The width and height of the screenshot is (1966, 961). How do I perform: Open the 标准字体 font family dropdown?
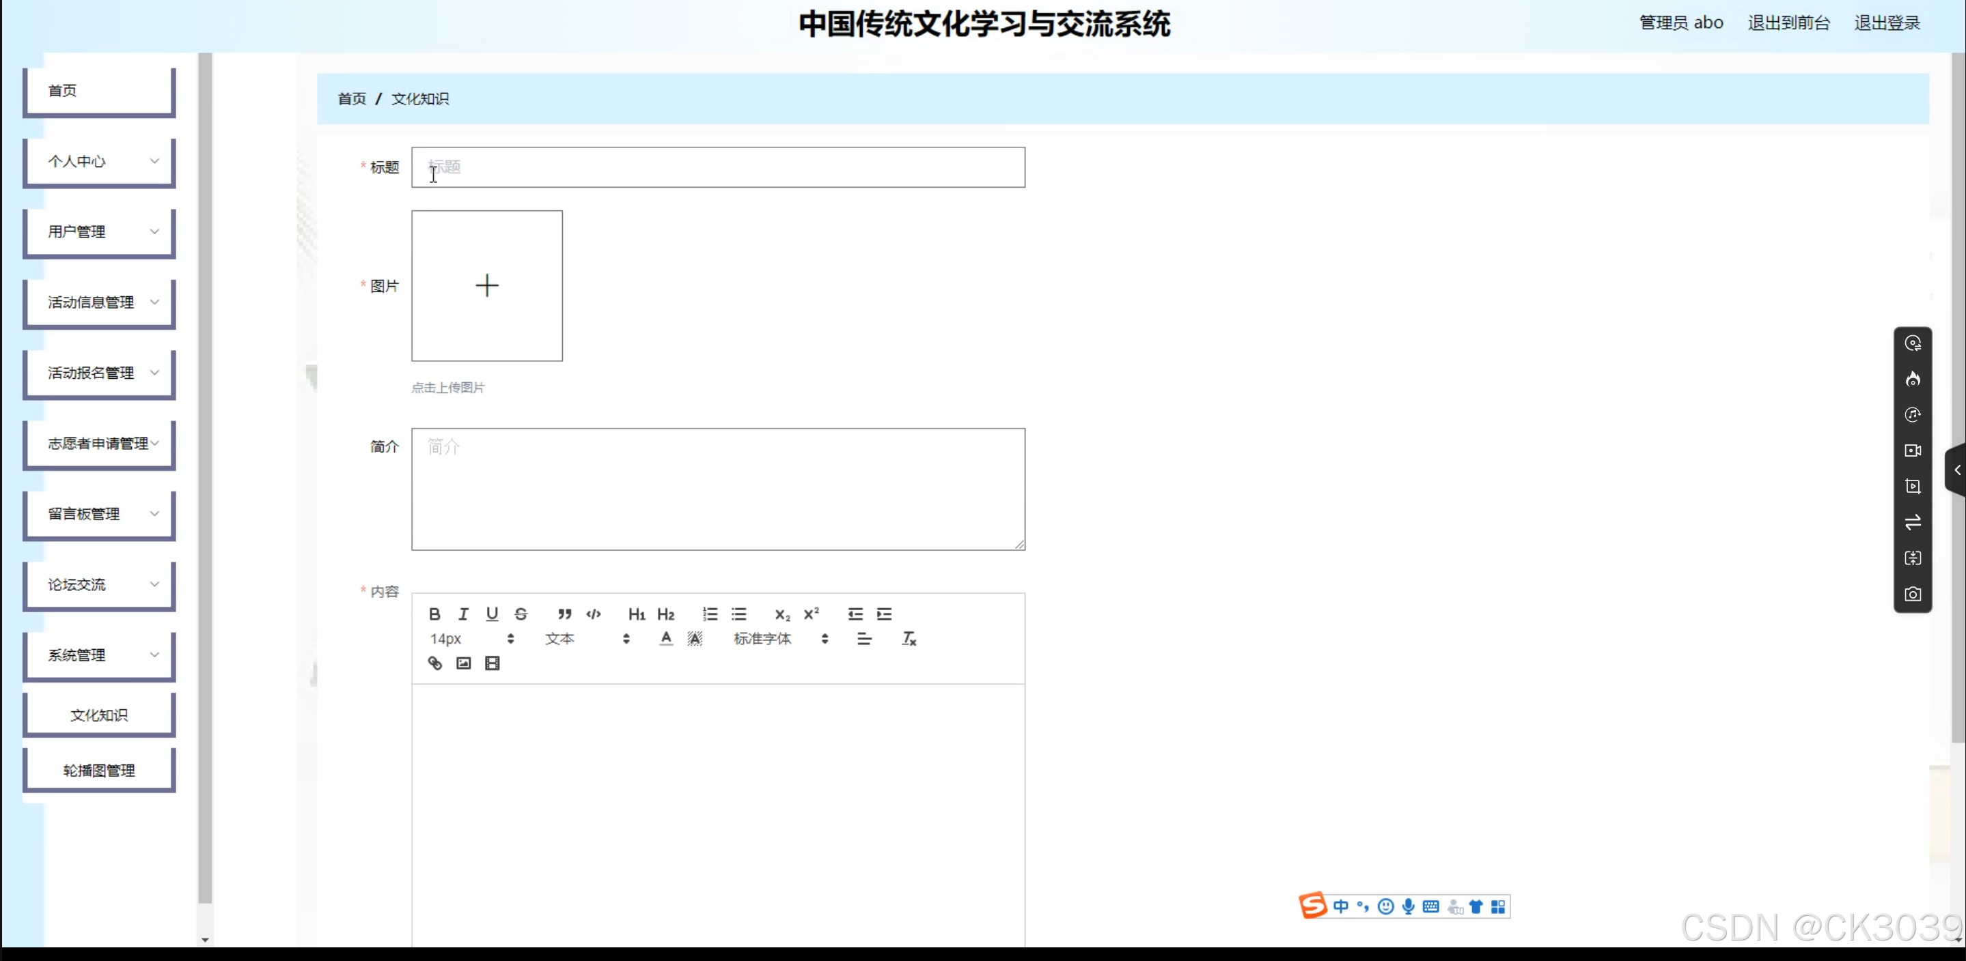coord(780,638)
